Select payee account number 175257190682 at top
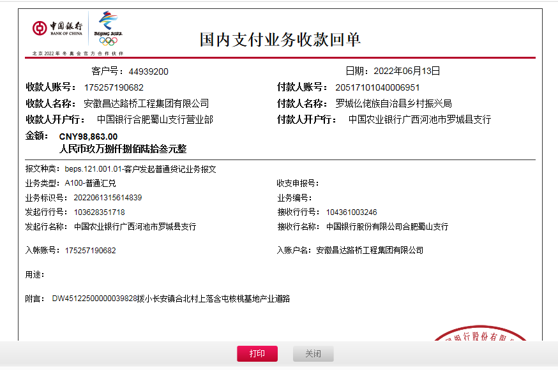The height and width of the screenshot is (370, 558). click(114, 87)
